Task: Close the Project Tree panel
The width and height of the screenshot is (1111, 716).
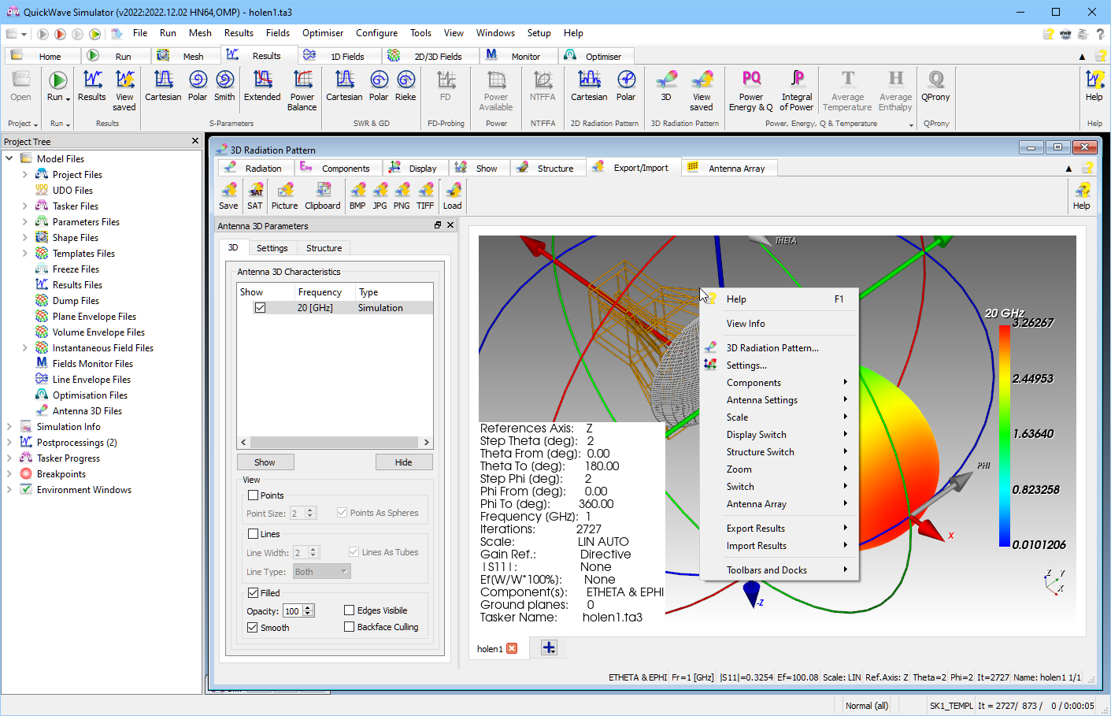Action: [x=195, y=141]
